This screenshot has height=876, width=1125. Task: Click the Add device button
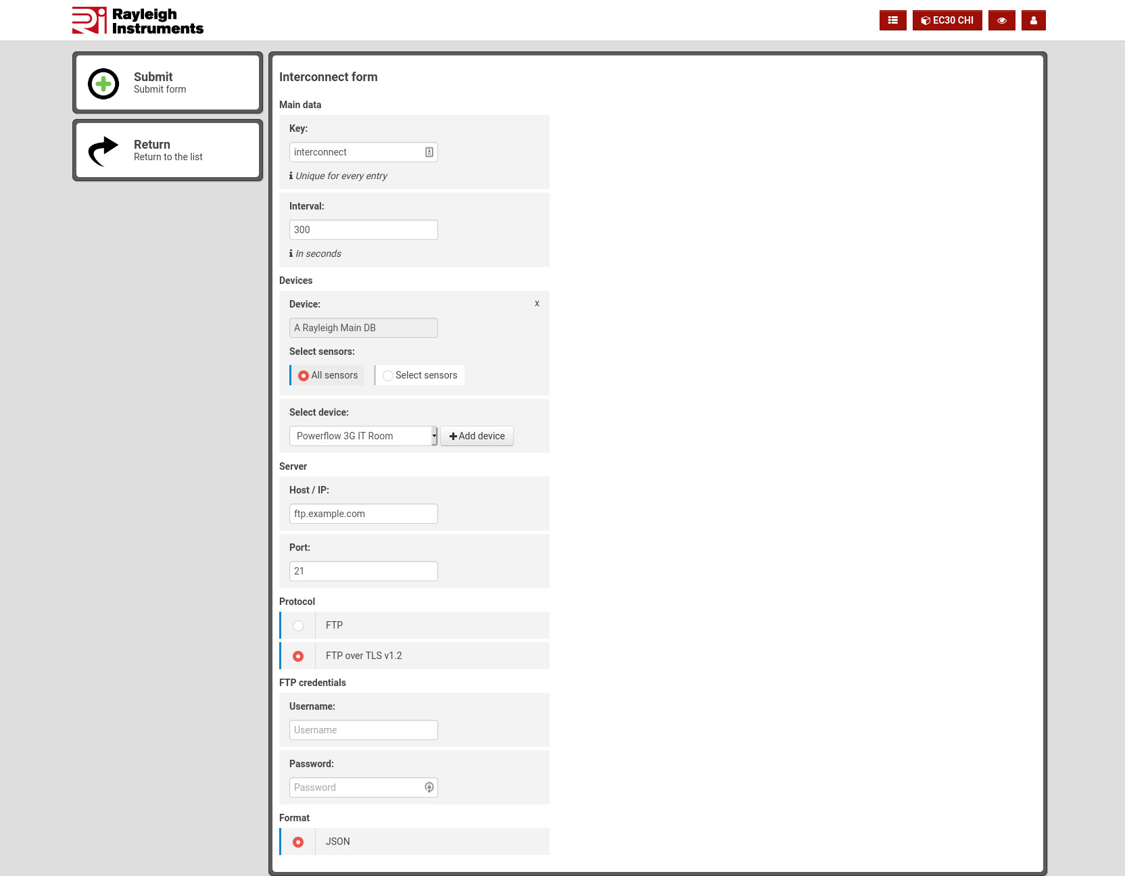click(477, 436)
